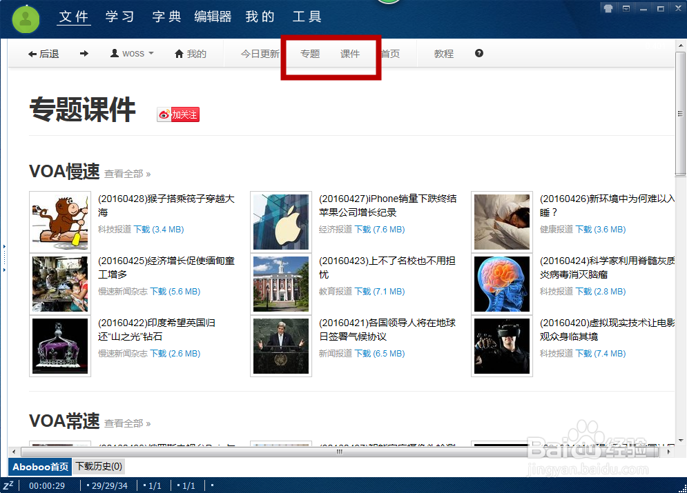Open article 新环境中为何难以入睡
Viewport: 687px width, 493px height.
pyautogui.click(x=608, y=205)
